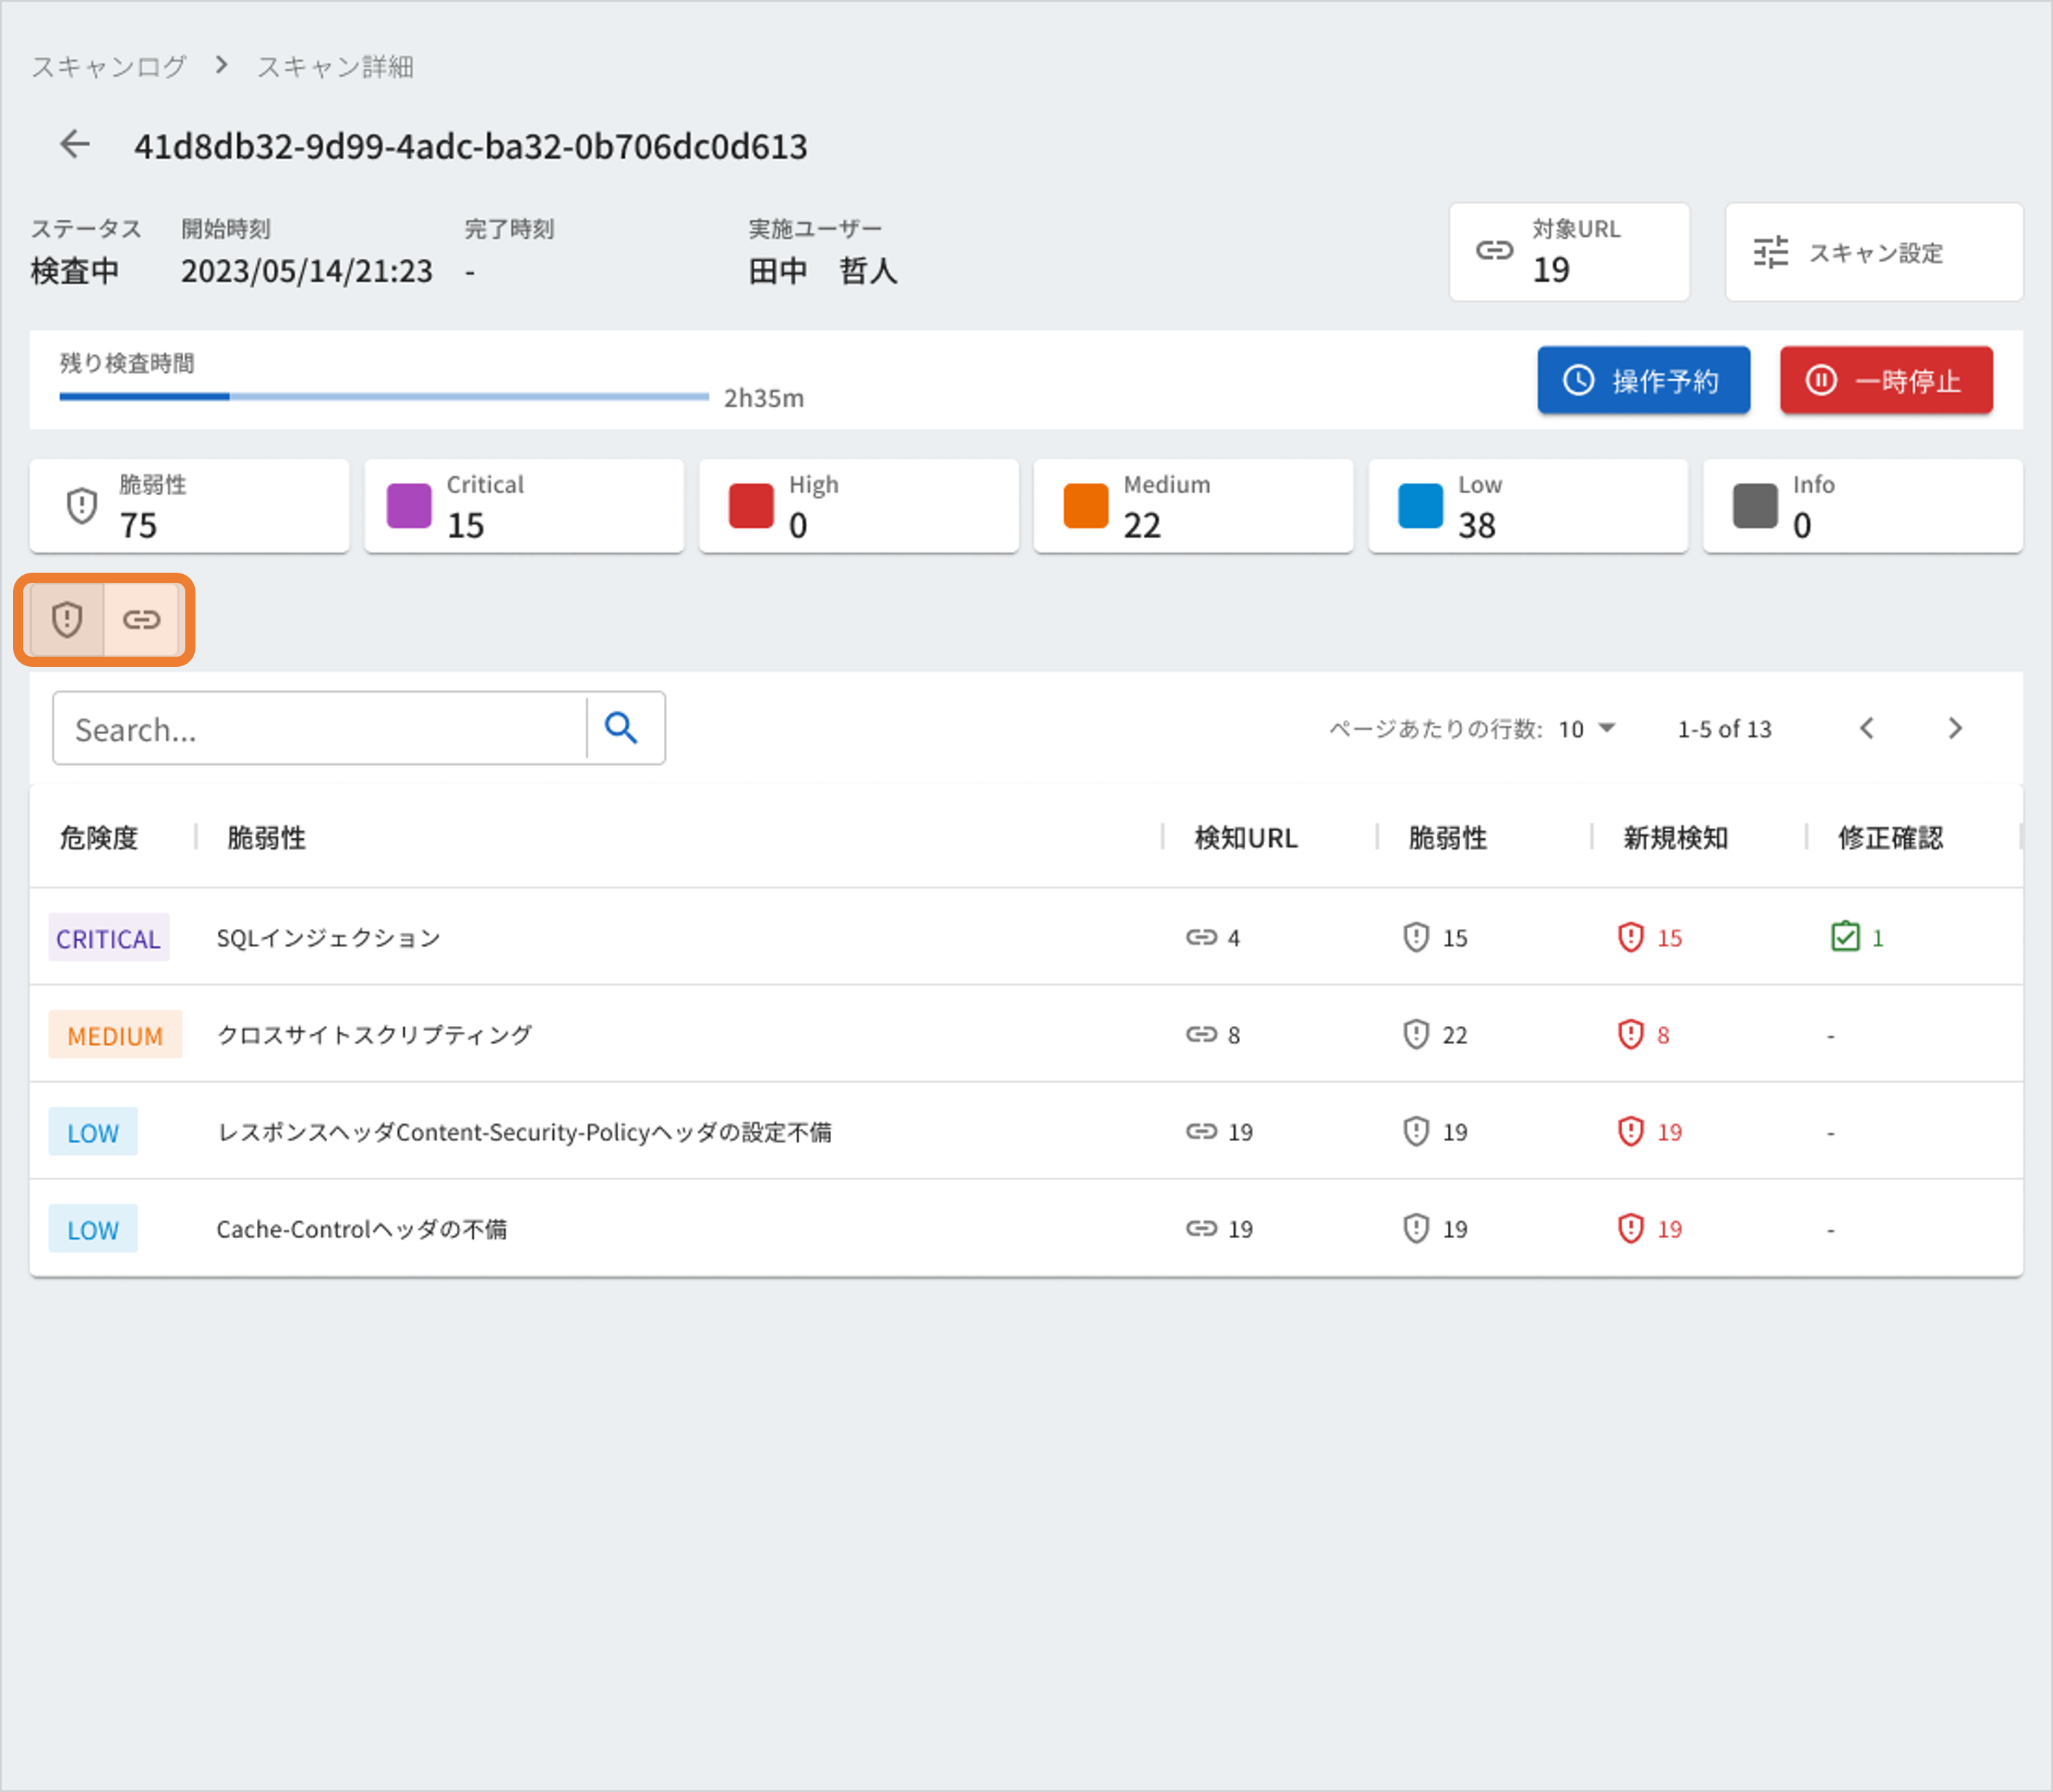
Task: Click red shield icon in クロスサイトスクリプティング row
Action: pos(1631,1034)
